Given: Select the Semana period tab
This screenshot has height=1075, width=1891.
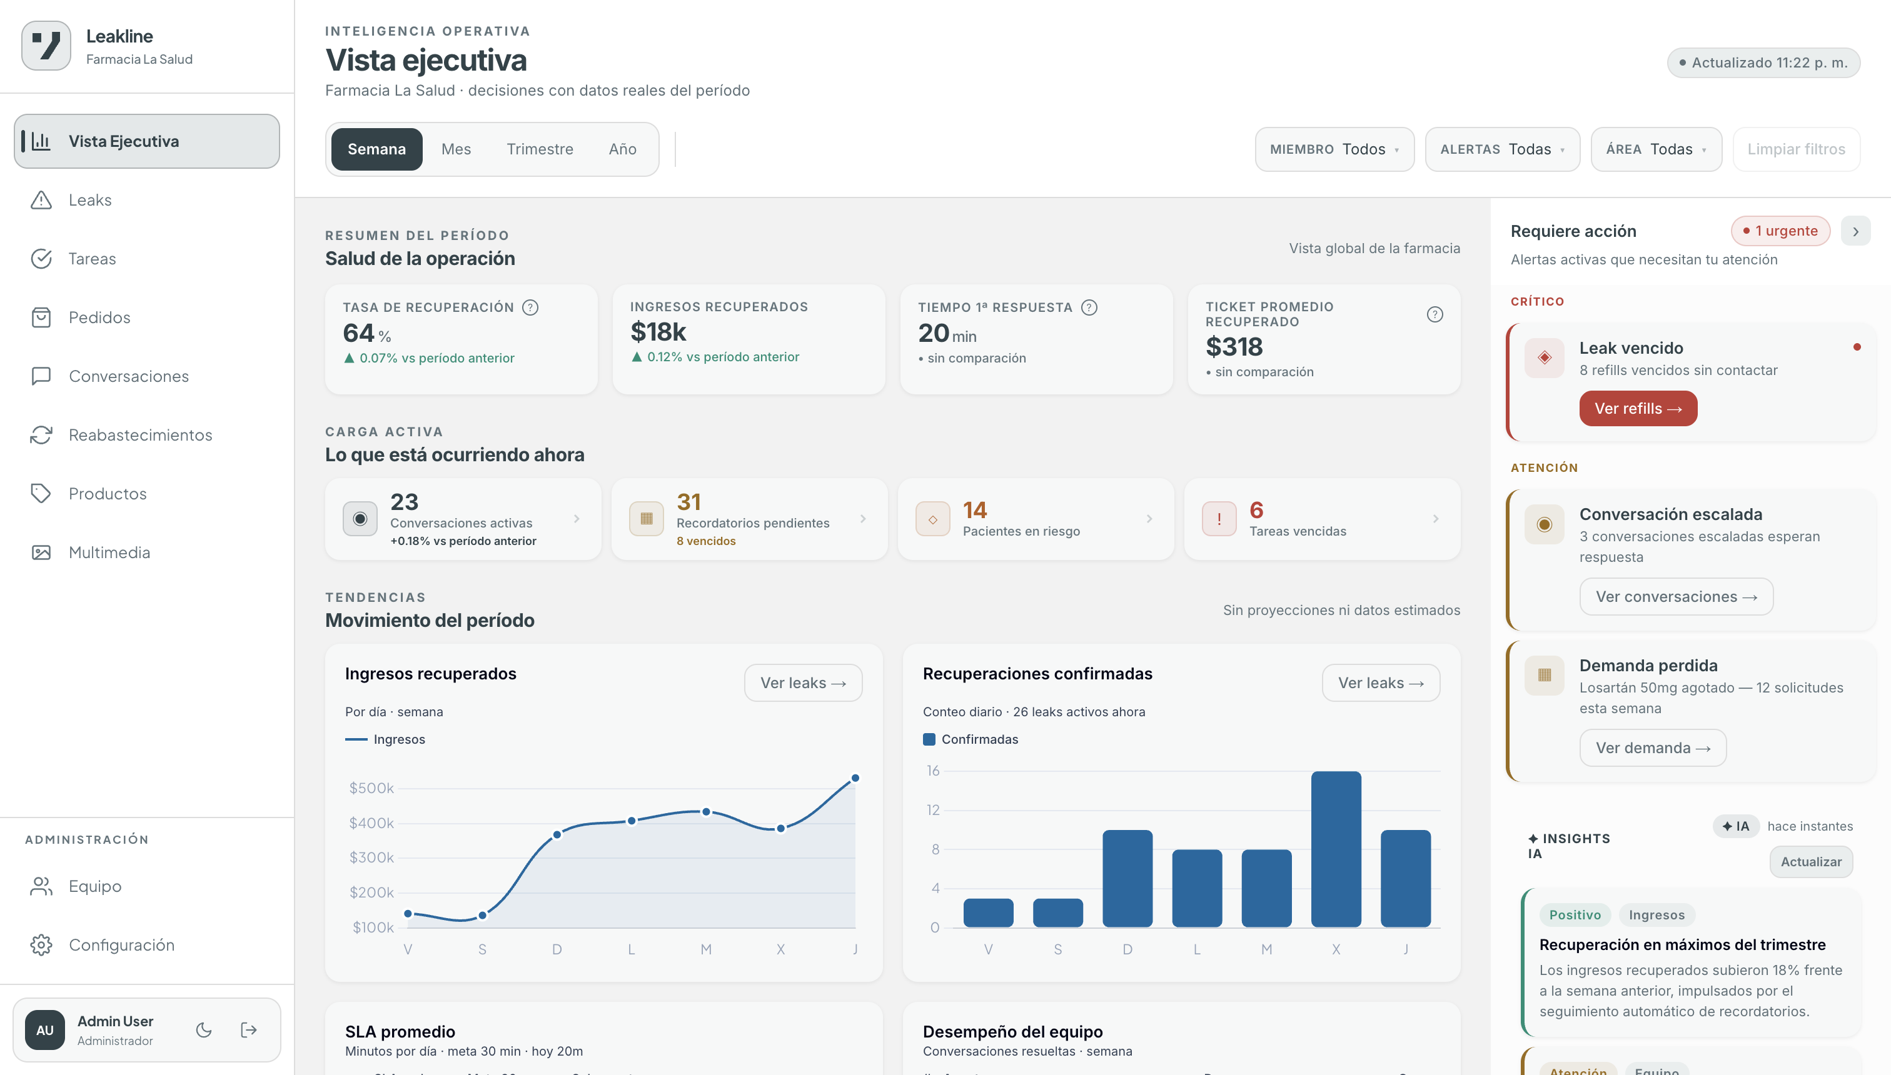Looking at the screenshot, I should [376, 149].
